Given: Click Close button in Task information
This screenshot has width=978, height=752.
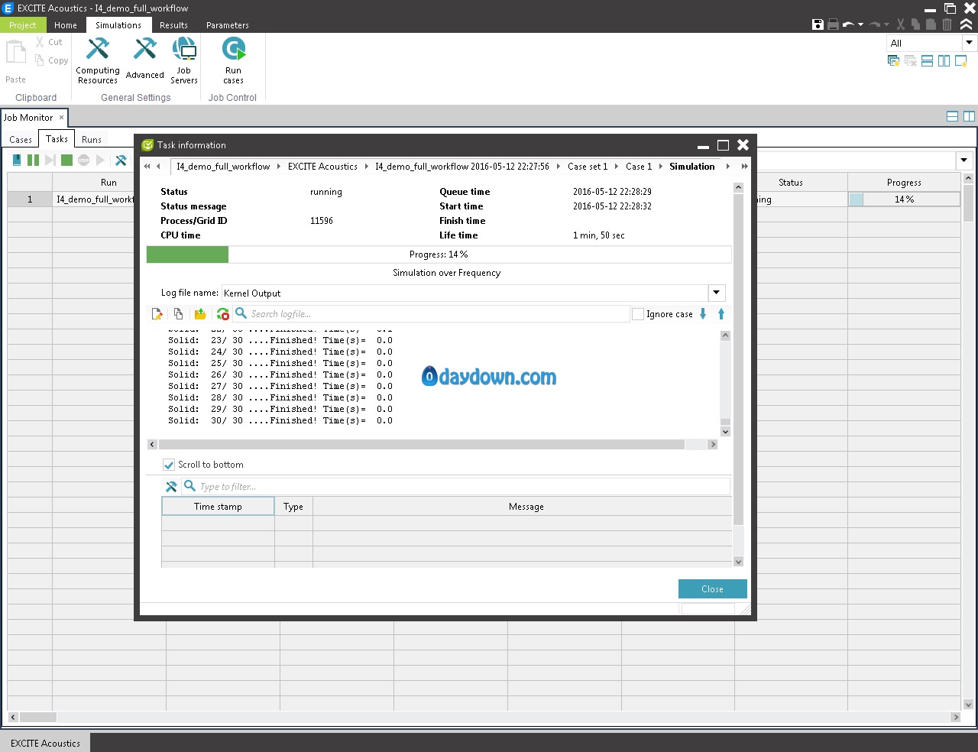Looking at the screenshot, I should pos(712,588).
